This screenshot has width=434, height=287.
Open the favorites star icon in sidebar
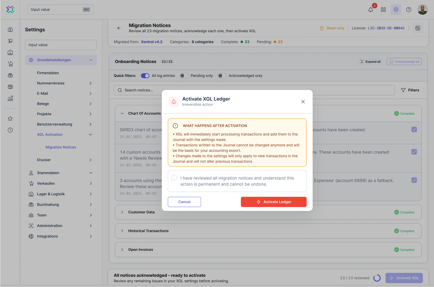tap(10, 118)
